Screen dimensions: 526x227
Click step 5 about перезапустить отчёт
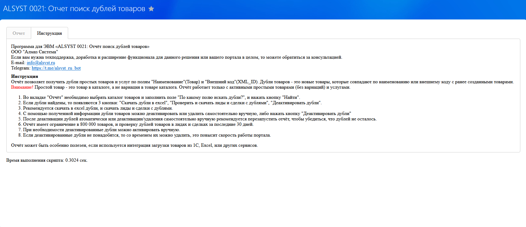[200, 119]
